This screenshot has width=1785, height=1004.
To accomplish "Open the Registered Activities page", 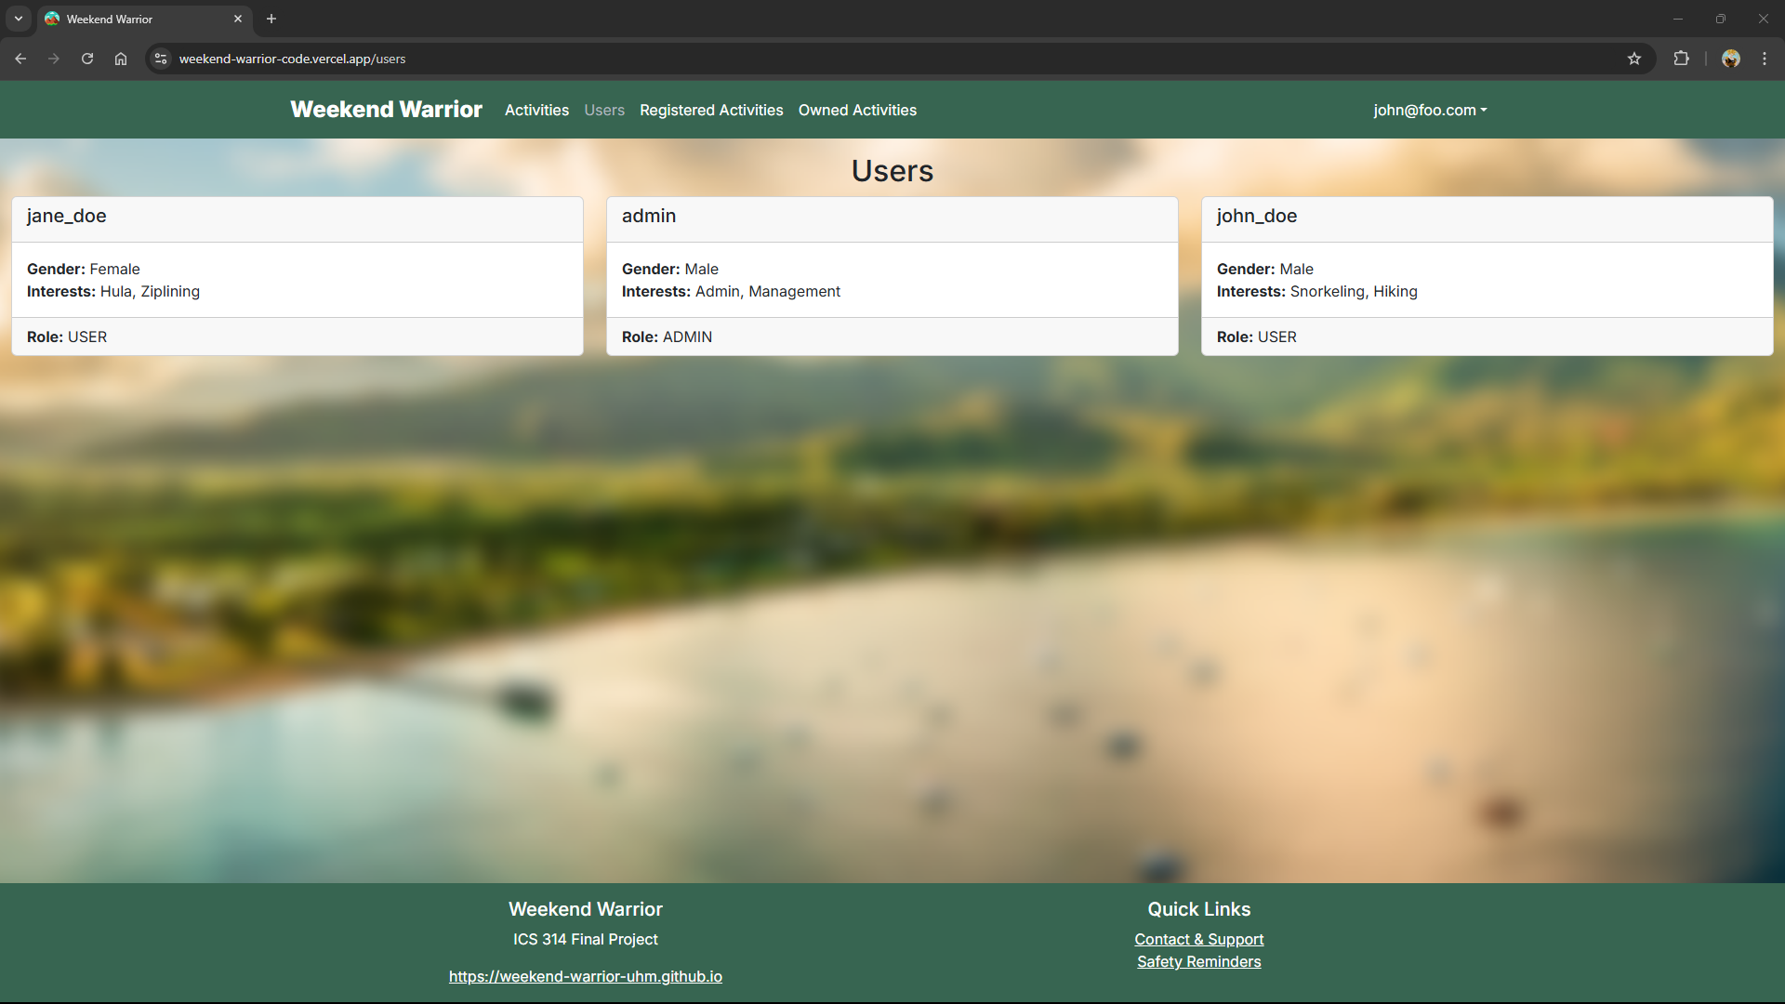I will click(x=711, y=110).
